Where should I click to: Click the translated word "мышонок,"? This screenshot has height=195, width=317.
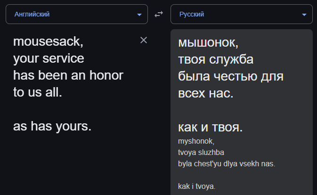pyautogui.click(x=208, y=42)
